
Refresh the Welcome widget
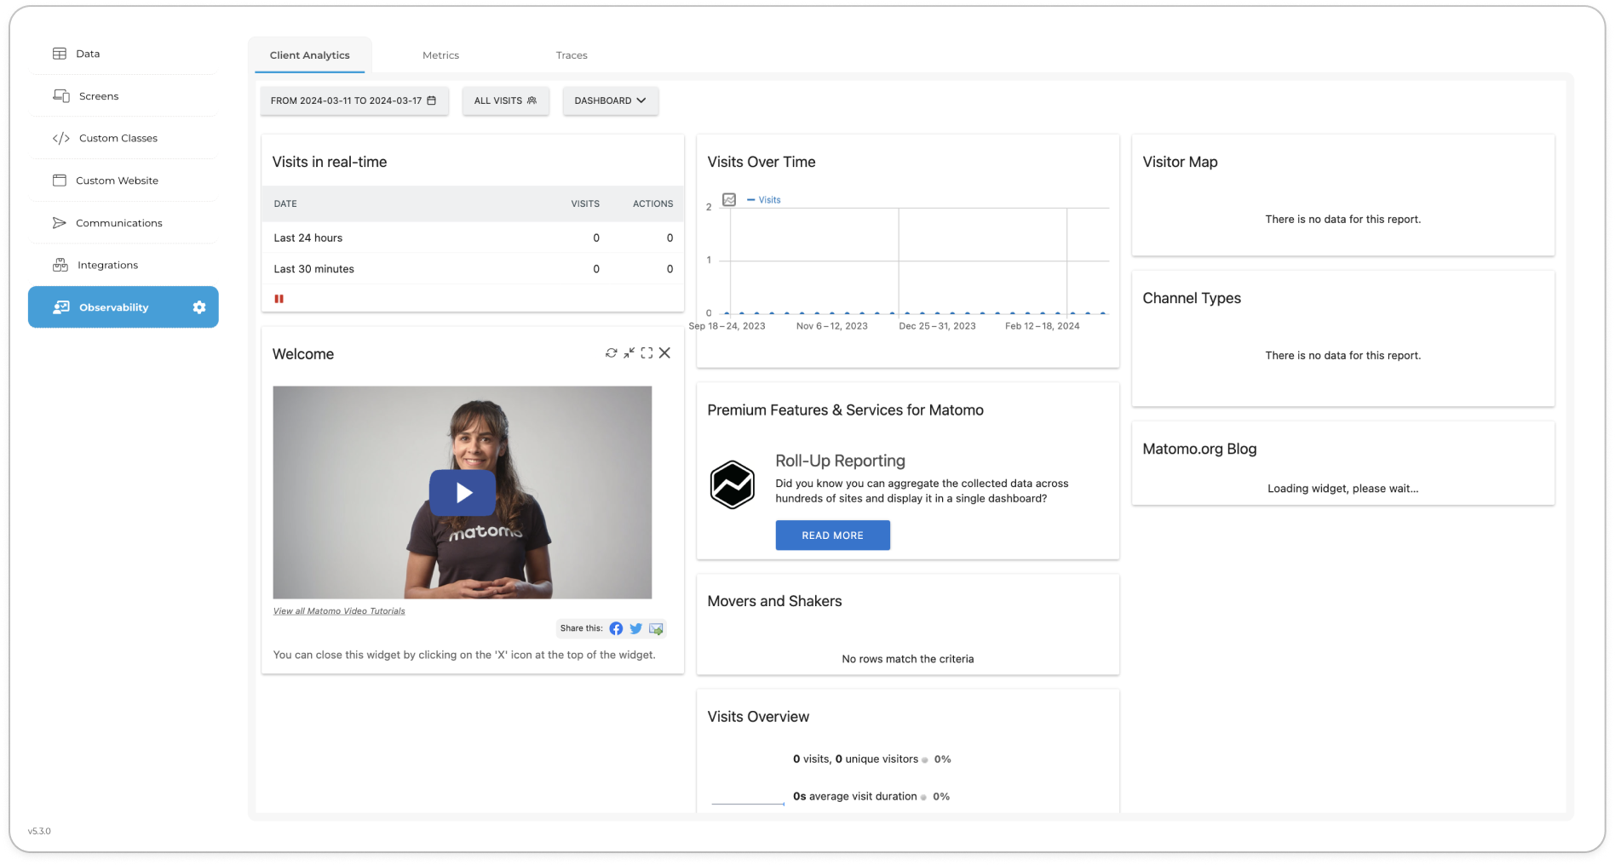pyautogui.click(x=611, y=353)
